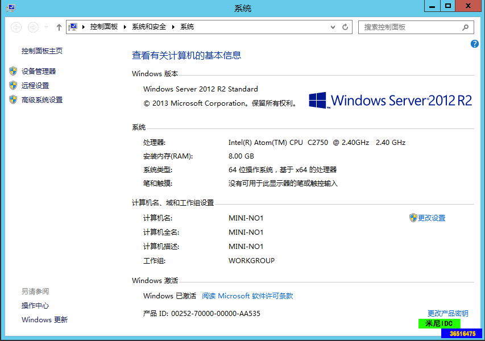Image resolution: width=485 pixels, height=341 pixels.
Task: Click into the 搜索控制面板 search field
Action: pos(409,27)
